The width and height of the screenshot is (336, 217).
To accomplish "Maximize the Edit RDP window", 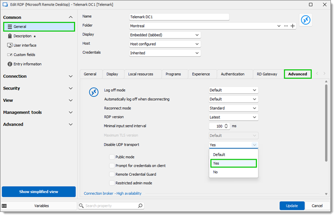I will tap(311, 5).
